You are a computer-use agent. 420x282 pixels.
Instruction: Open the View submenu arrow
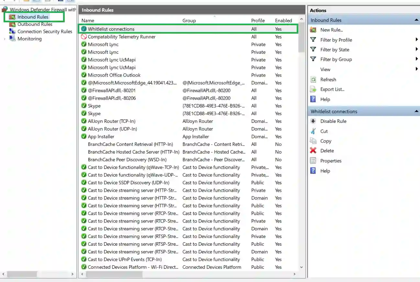click(x=416, y=69)
